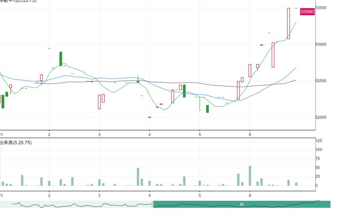
Task: Click the tall volume bar just before date 4
Action: click(x=138, y=177)
